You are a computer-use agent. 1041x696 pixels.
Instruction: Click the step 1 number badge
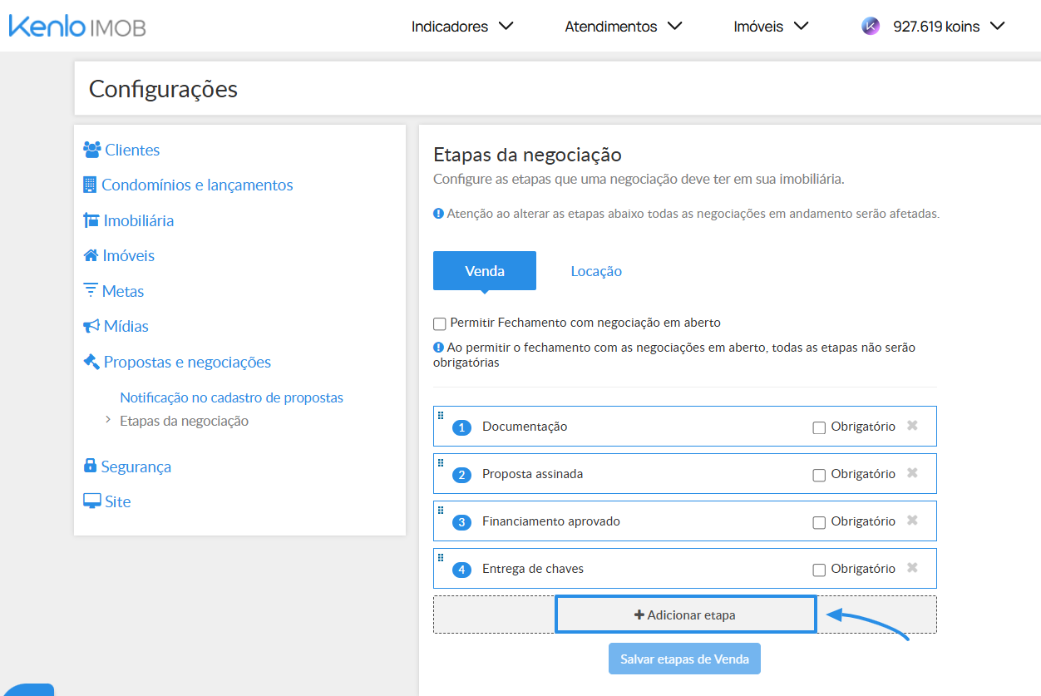click(462, 427)
